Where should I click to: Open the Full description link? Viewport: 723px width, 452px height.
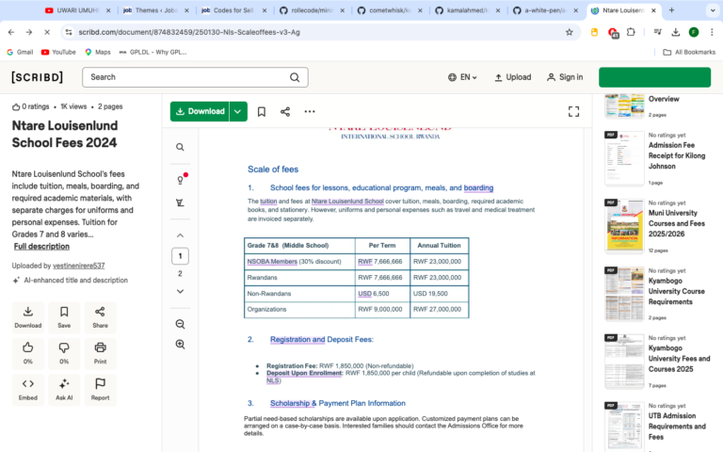click(x=41, y=247)
